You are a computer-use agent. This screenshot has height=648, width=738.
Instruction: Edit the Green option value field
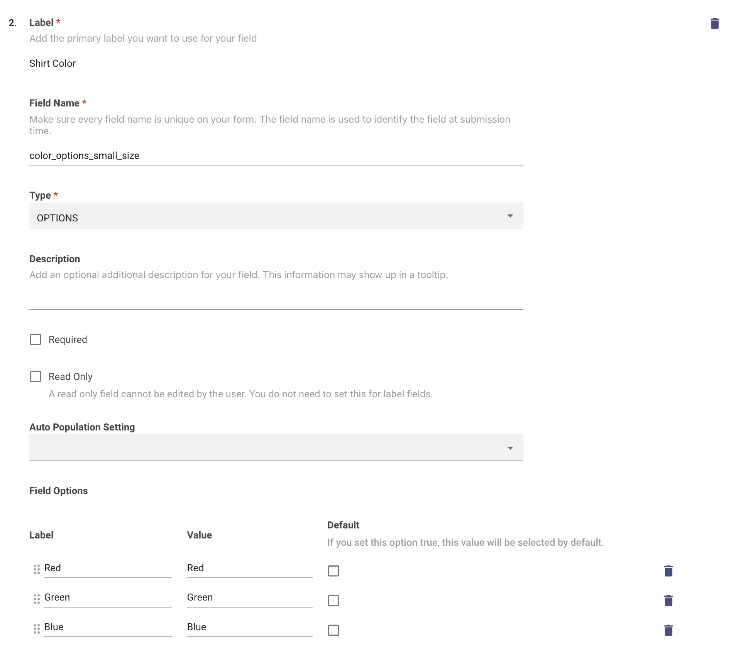[x=249, y=597]
